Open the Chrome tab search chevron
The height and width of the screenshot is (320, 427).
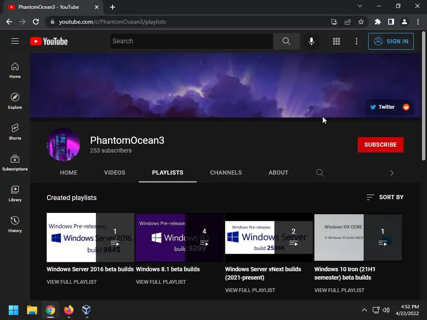360,6
